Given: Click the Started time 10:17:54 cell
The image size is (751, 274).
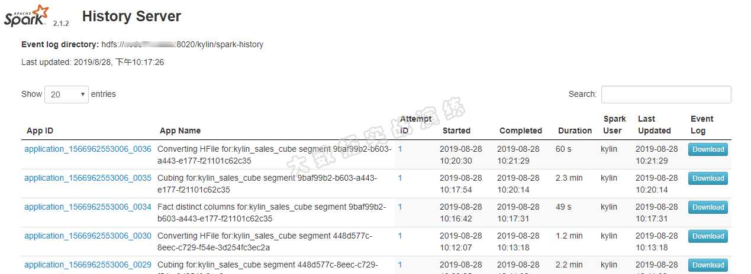Looking at the screenshot, I should [461, 184].
